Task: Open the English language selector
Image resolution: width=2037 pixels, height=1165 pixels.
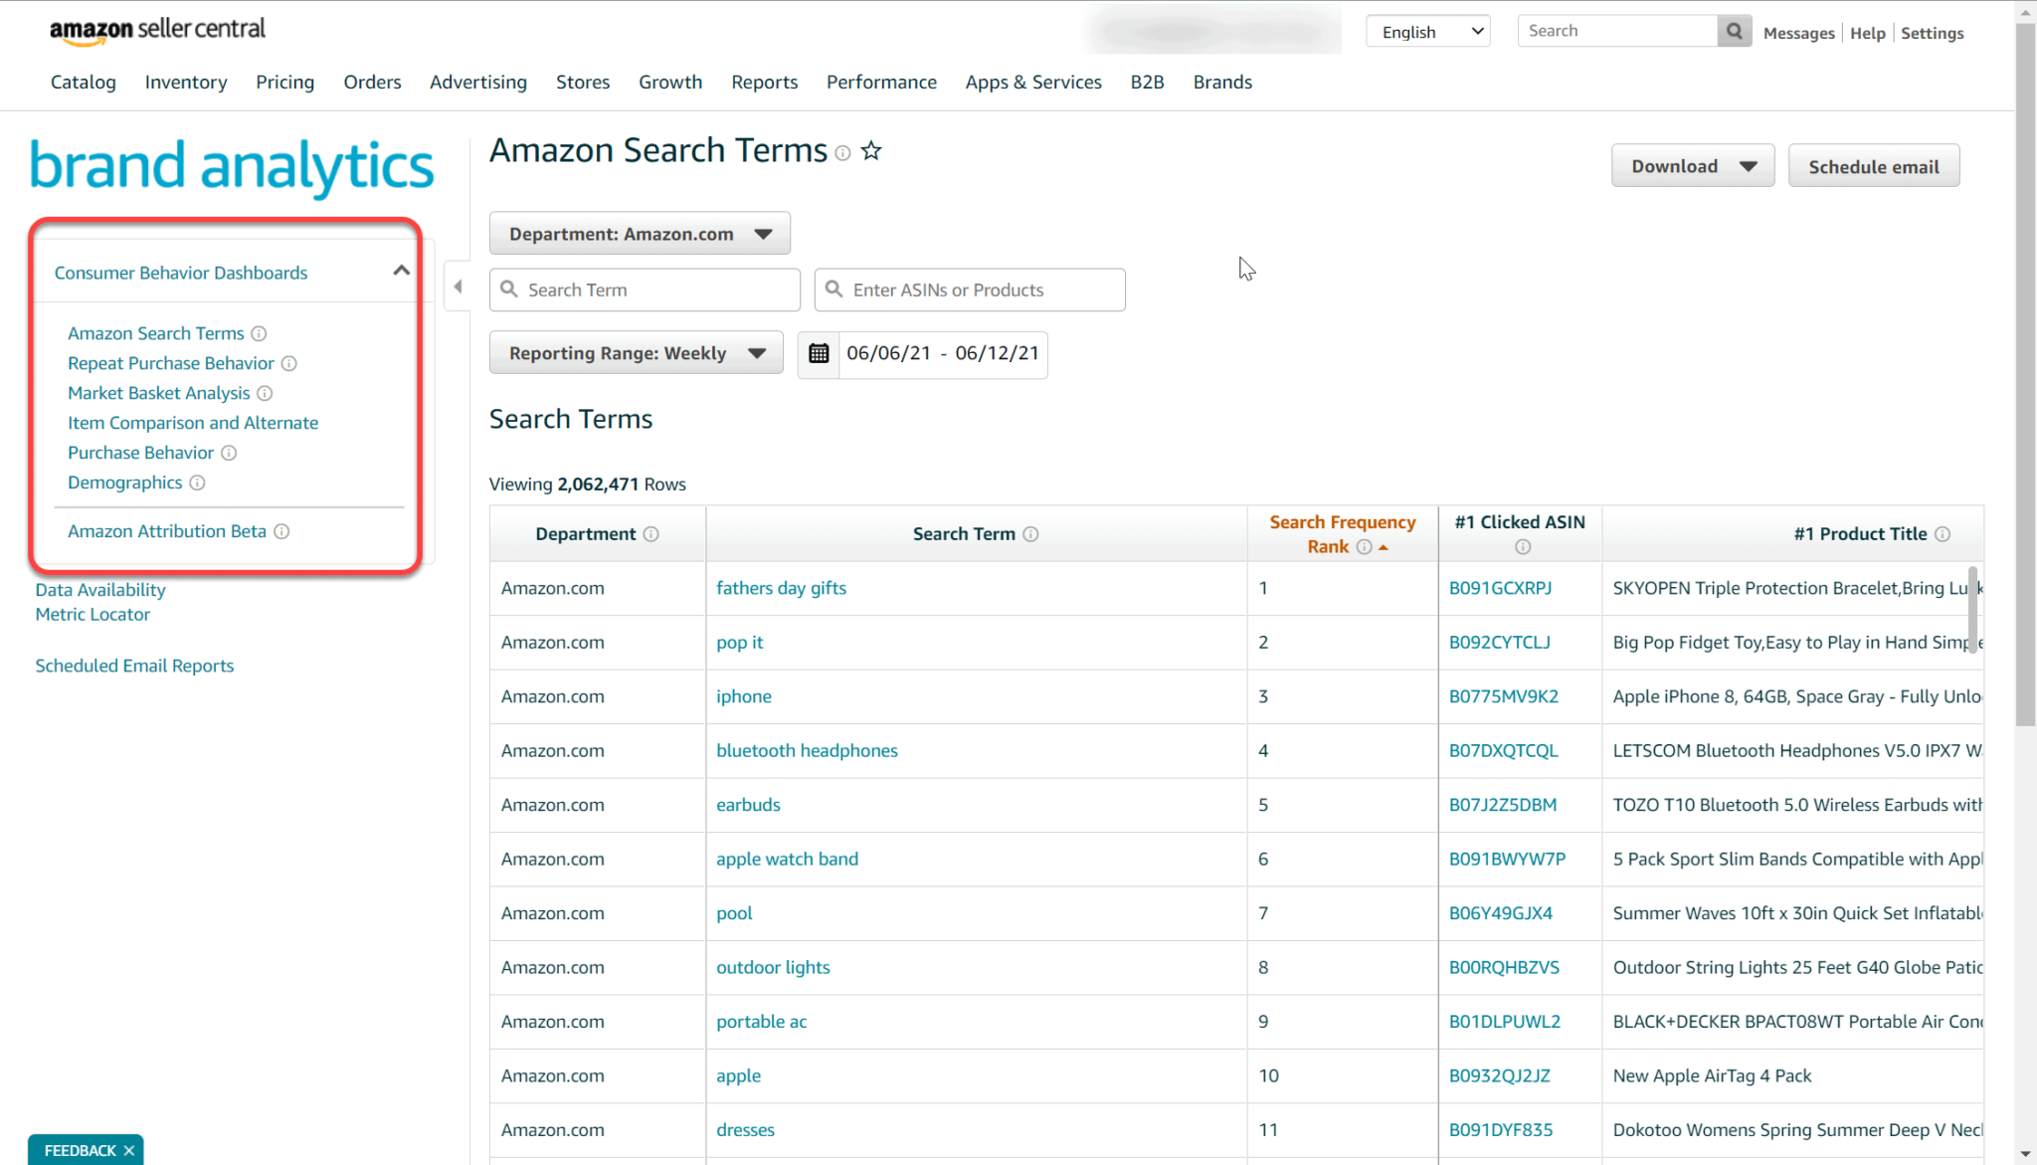Action: point(1428,31)
